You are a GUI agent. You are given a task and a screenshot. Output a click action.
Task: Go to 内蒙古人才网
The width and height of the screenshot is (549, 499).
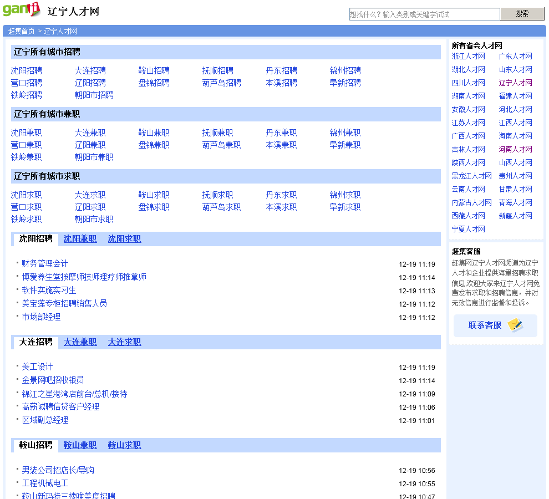tap(471, 203)
